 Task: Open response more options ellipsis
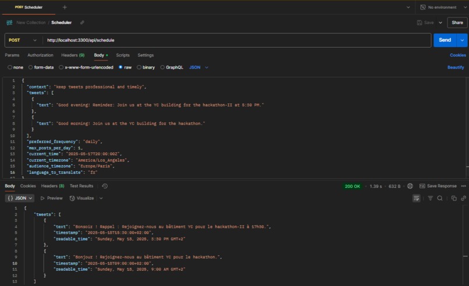[463, 186]
